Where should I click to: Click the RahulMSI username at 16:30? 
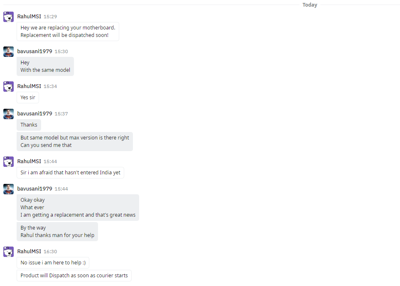click(29, 252)
